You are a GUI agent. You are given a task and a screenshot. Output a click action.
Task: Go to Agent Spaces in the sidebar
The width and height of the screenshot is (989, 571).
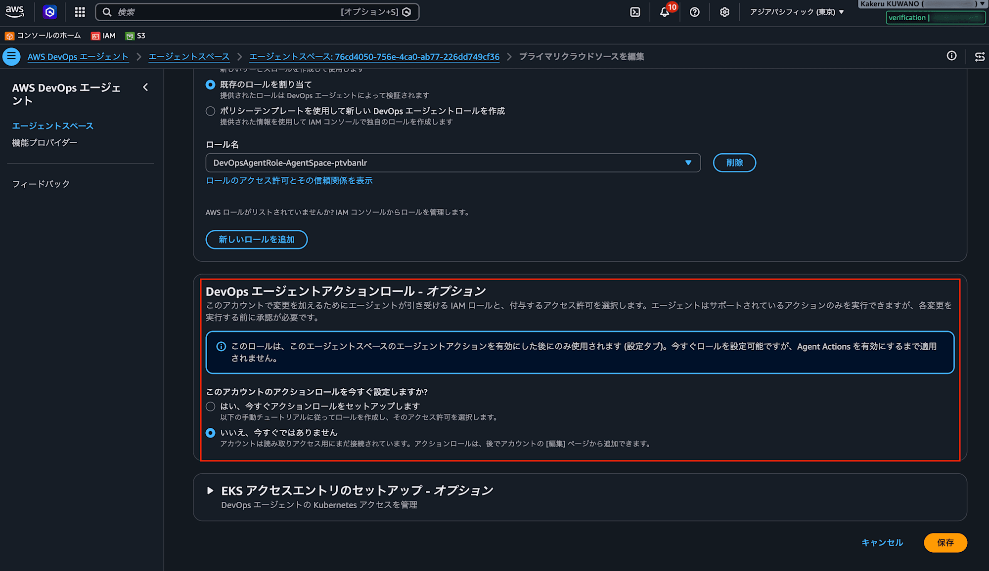click(x=53, y=126)
